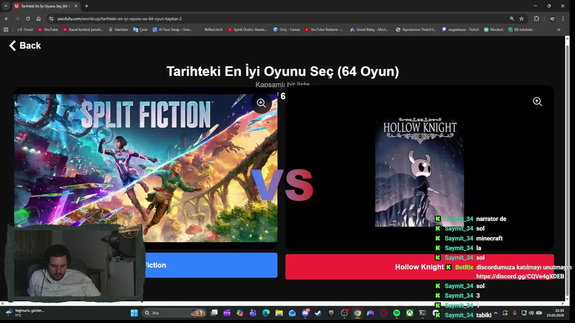Open the Chrome apps grid shortcut
The width and height of the screenshot is (575, 323).
[6, 30]
